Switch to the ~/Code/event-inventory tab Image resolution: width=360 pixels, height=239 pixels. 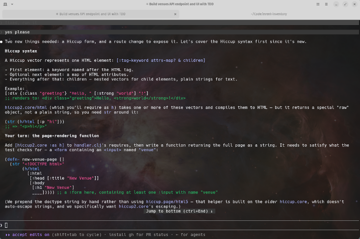(x=269, y=14)
